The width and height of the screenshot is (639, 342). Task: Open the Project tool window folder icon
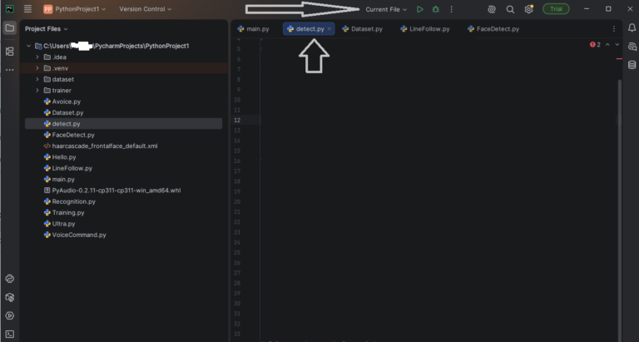tap(9, 28)
